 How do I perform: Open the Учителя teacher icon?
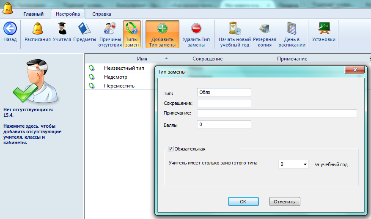(x=62, y=29)
